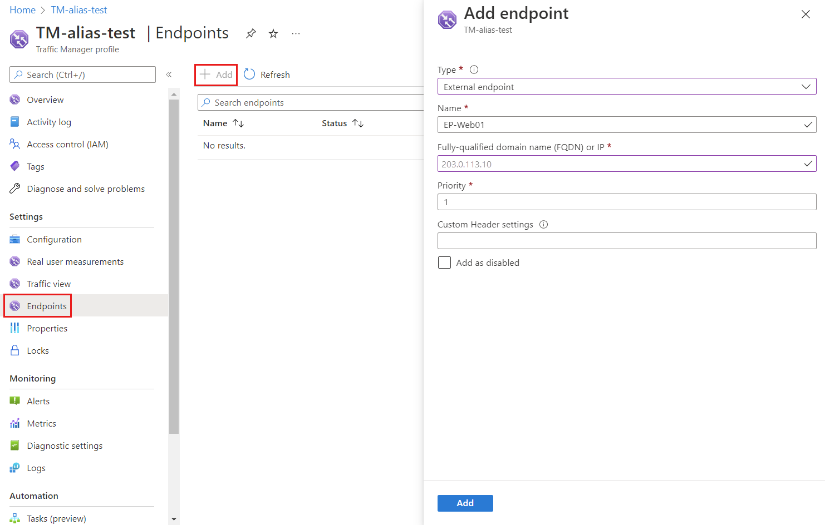Open the Configuration settings menu item
Image resolution: width=825 pixels, height=525 pixels.
(54, 239)
